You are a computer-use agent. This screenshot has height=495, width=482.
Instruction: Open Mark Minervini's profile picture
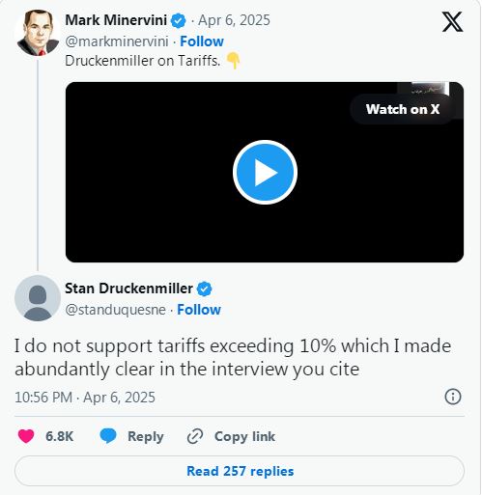[x=38, y=33]
